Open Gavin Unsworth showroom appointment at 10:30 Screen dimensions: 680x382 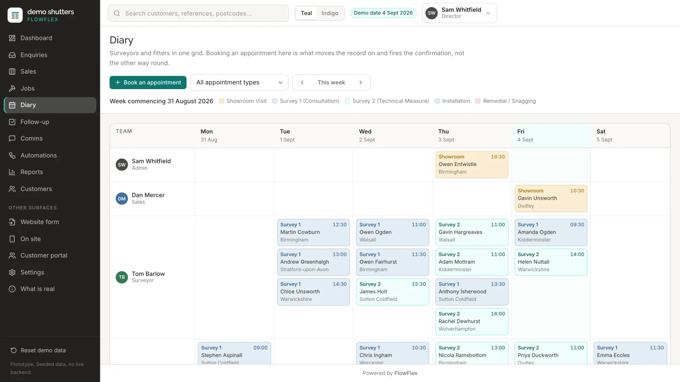coord(551,199)
